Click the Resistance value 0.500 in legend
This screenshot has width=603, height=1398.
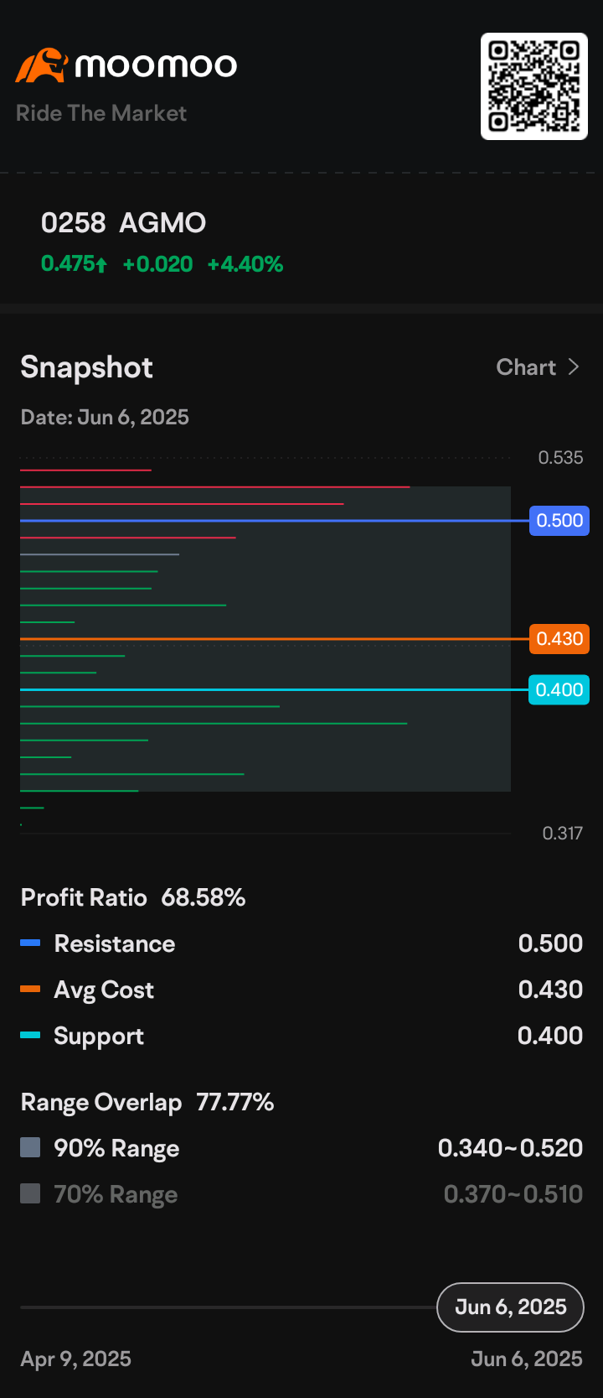coord(550,943)
